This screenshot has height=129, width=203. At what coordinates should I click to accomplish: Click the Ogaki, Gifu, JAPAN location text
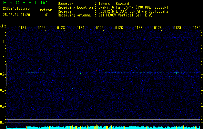pos(133,7)
